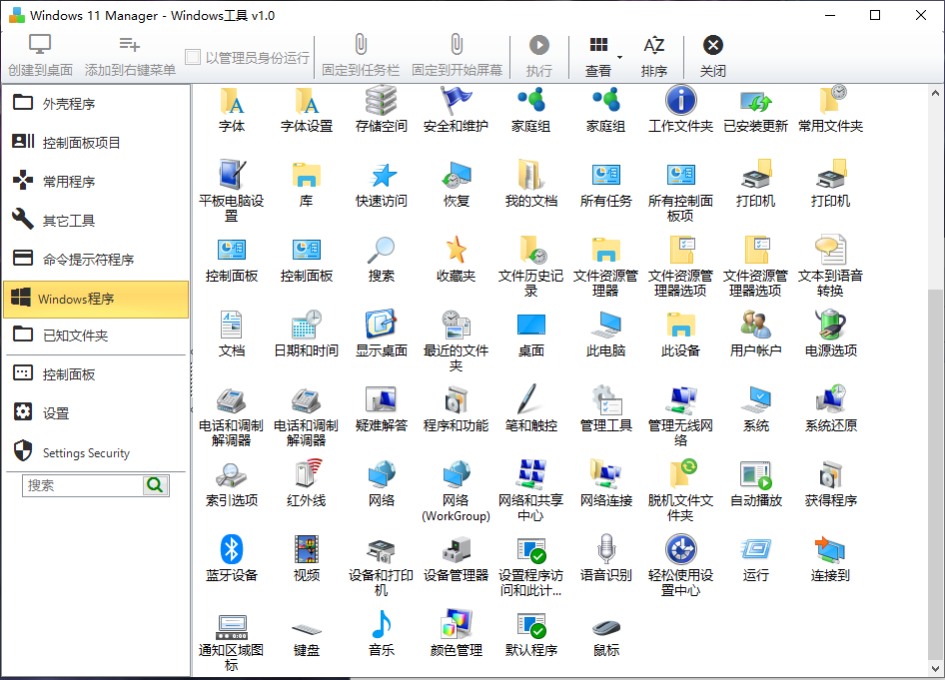Click the 执行 execute button

click(x=538, y=56)
